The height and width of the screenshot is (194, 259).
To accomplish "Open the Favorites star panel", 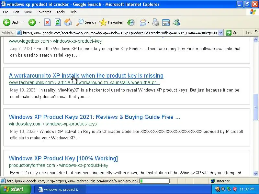I will 111,22.
